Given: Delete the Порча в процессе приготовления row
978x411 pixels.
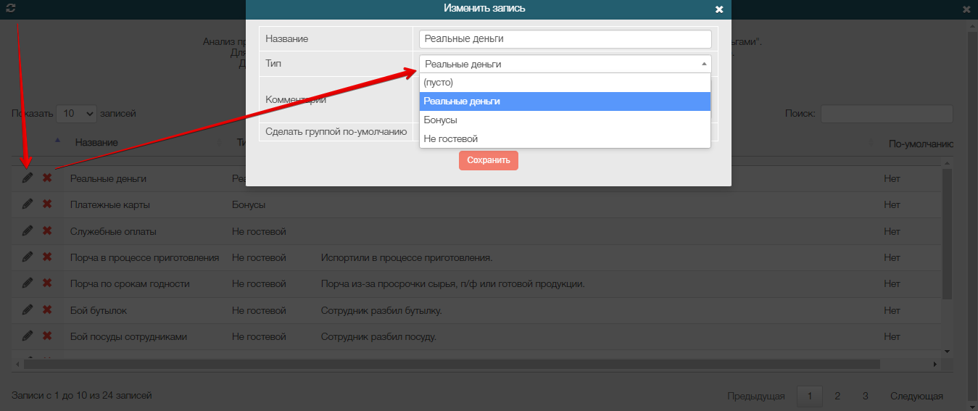Looking at the screenshot, I should [47, 257].
